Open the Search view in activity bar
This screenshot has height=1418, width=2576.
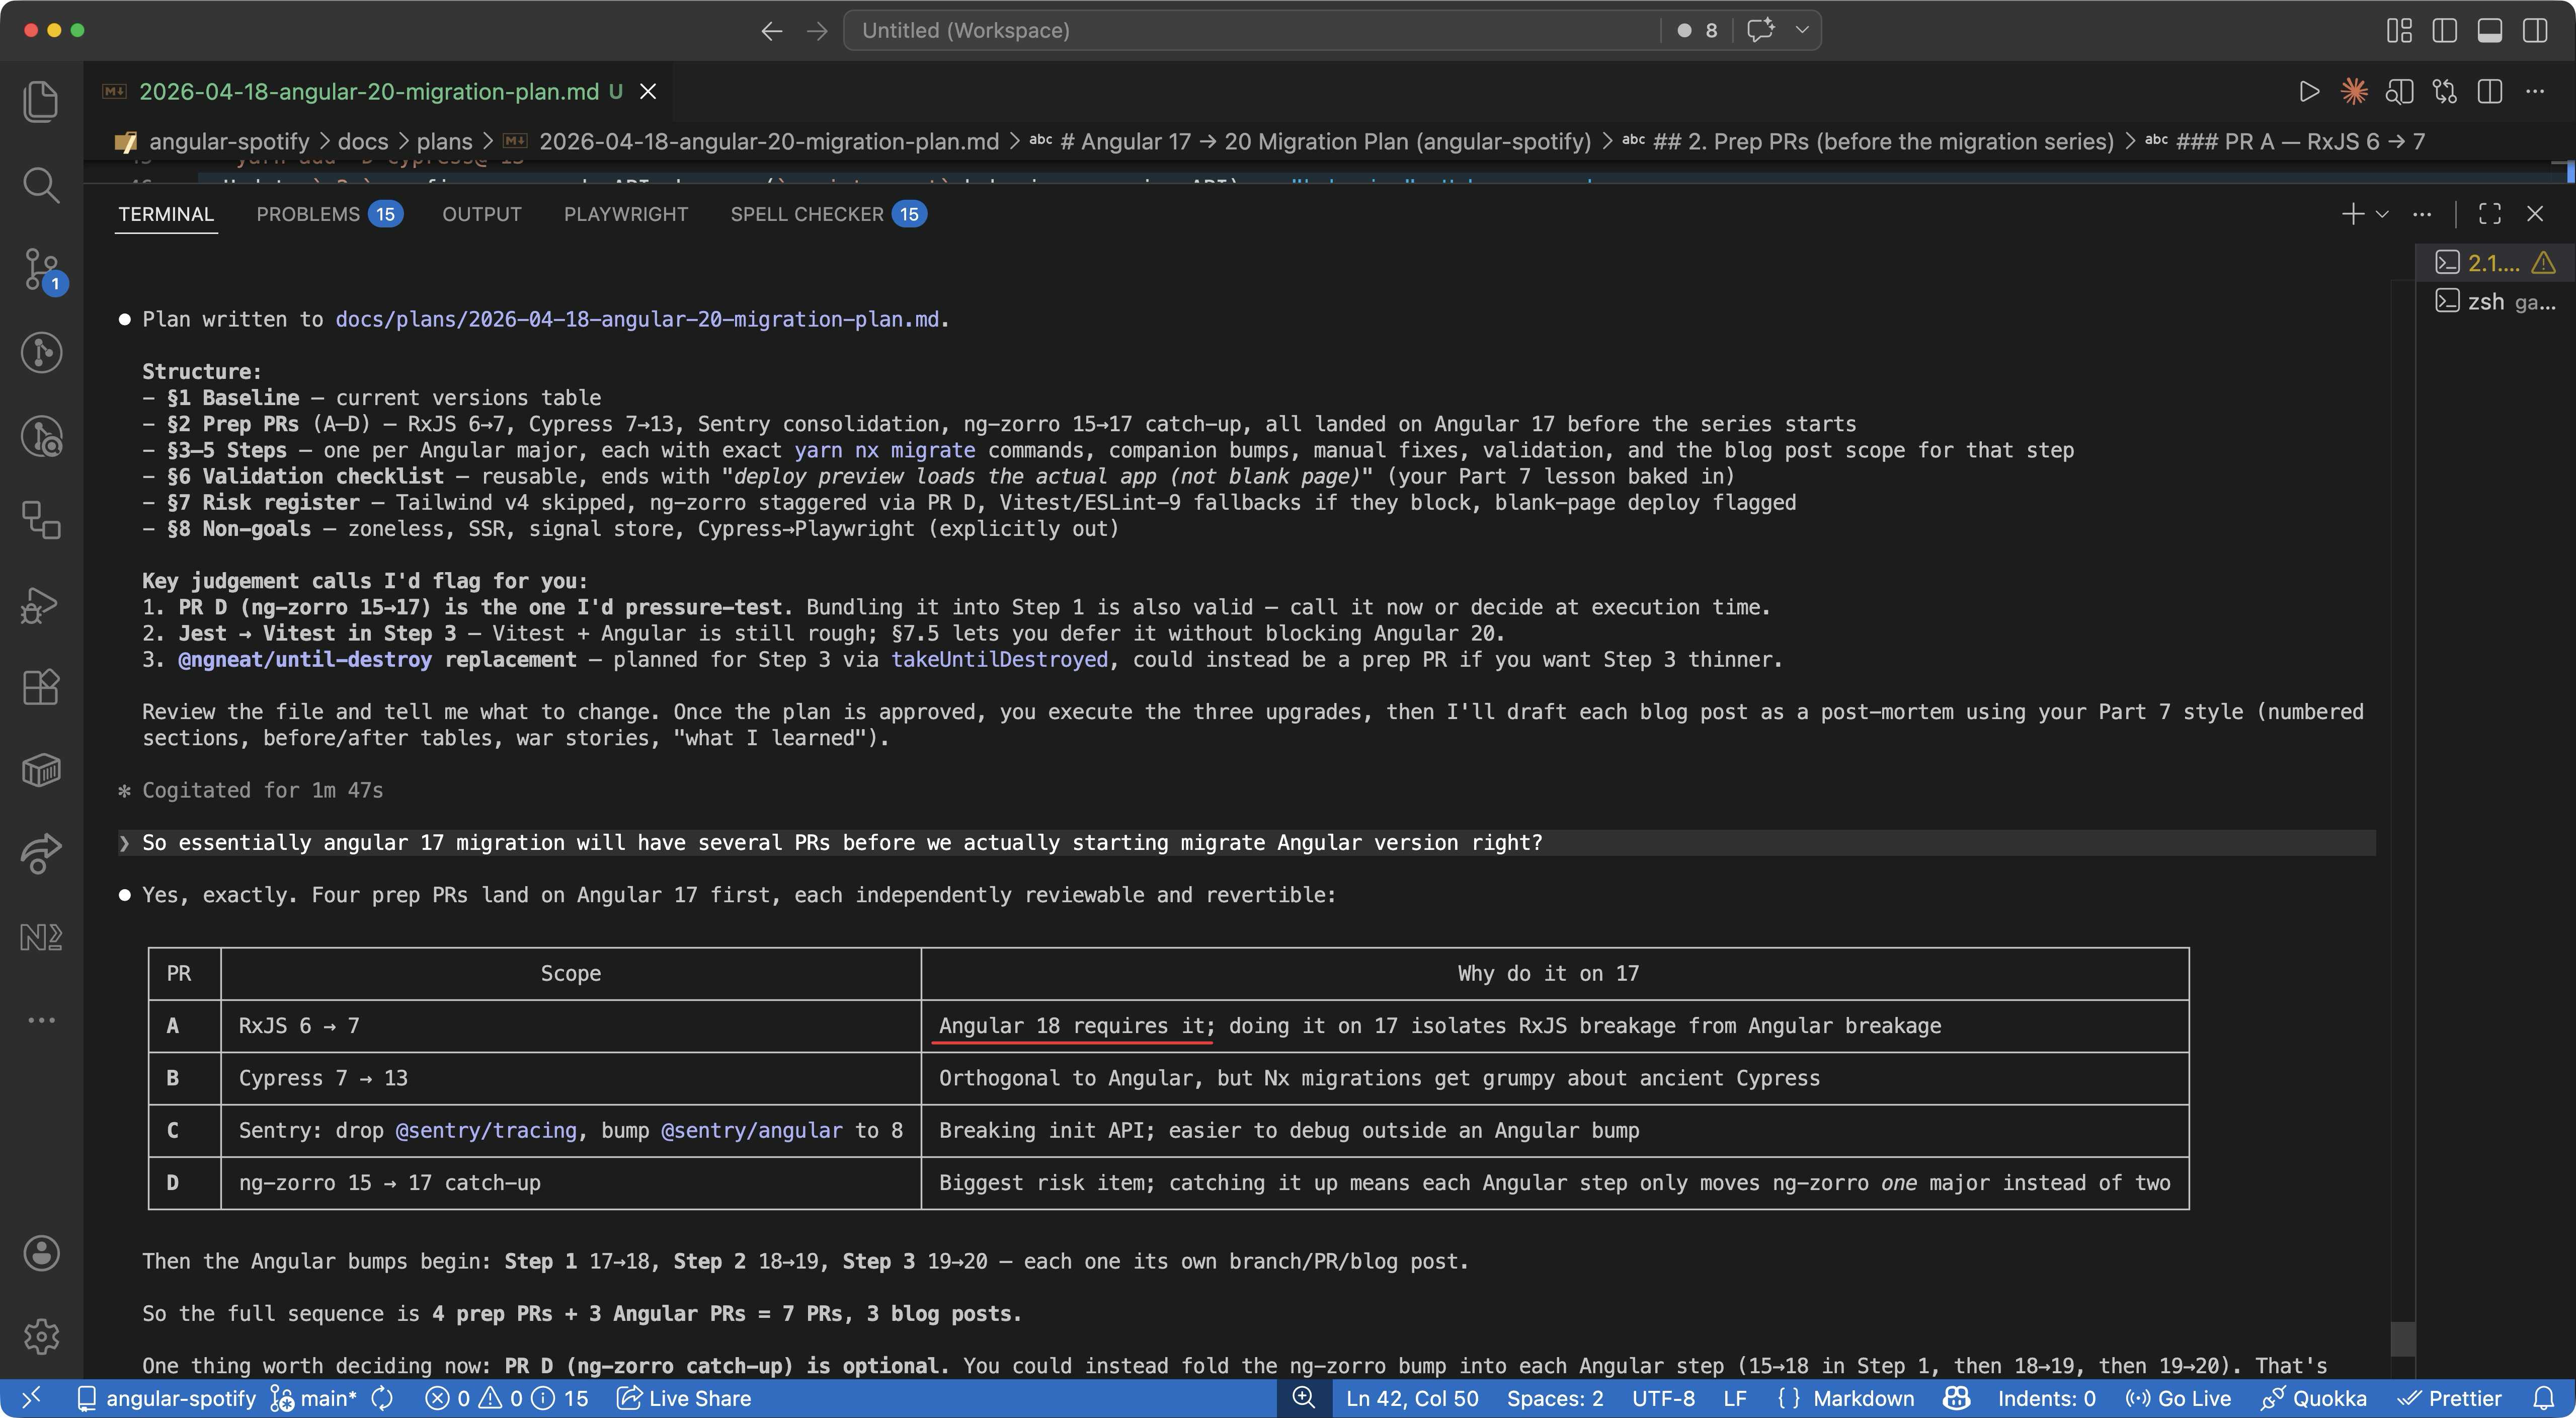point(41,185)
